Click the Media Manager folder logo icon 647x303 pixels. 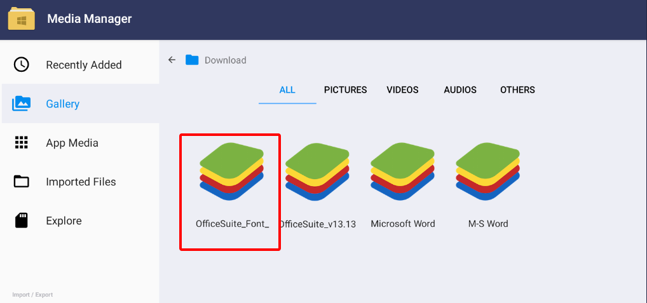pos(22,18)
